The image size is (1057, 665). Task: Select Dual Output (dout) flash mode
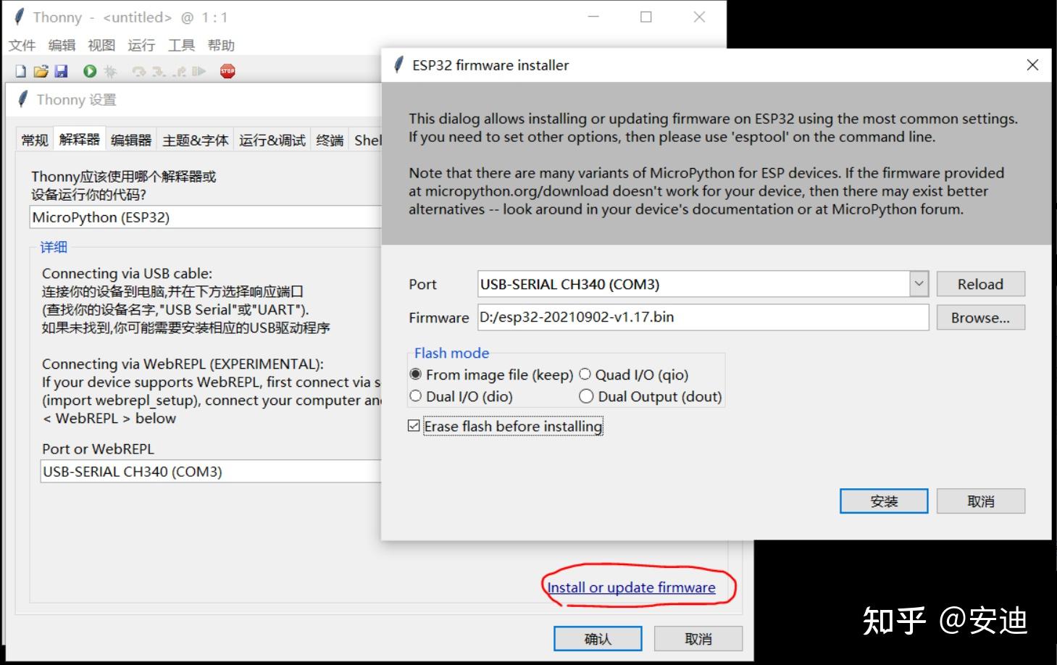[x=651, y=396]
